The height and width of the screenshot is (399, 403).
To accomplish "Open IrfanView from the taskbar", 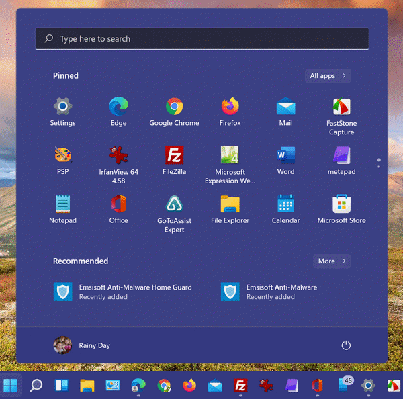I will (x=266, y=386).
